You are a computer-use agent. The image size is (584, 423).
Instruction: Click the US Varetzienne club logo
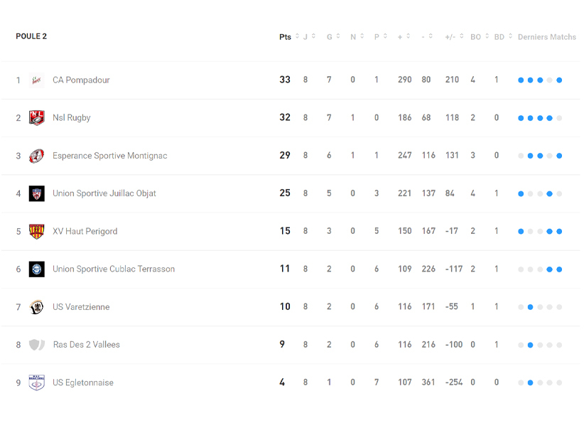tap(36, 307)
